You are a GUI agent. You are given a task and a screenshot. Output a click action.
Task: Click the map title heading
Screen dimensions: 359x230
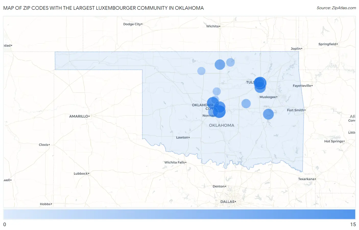pos(103,8)
